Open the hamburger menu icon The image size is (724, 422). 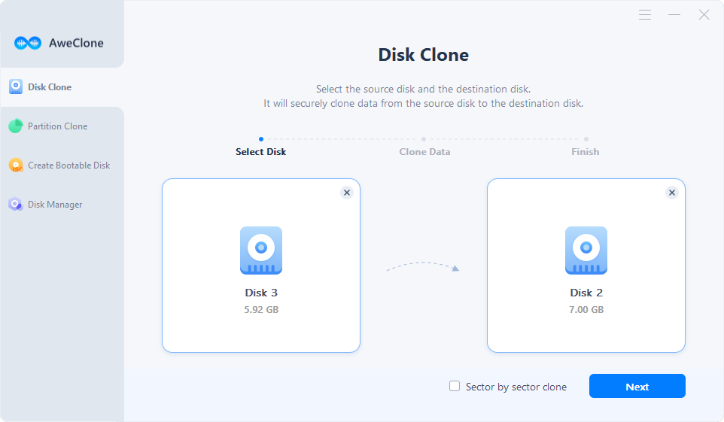click(x=645, y=15)
